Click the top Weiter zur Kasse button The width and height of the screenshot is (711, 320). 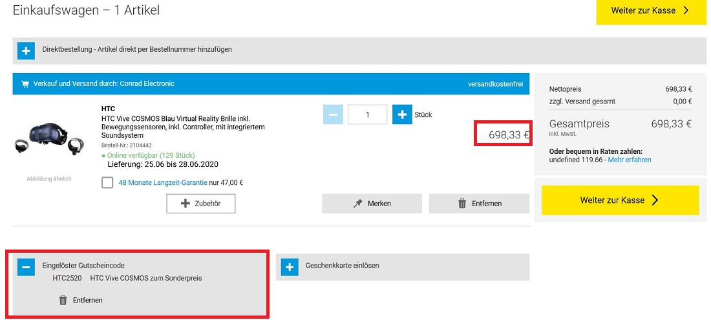(x=651, y=11)
